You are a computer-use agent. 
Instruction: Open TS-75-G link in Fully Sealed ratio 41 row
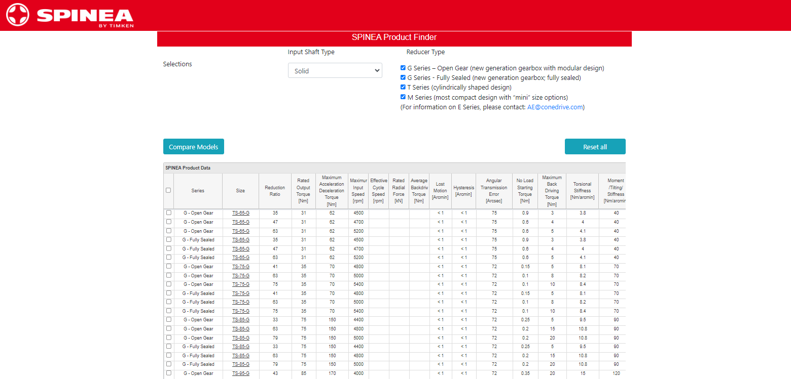tap(241, 293)
